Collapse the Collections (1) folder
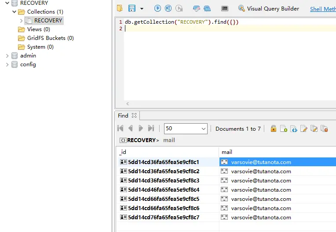This screenshot has width=336, height=232. (x=14, y=11)
